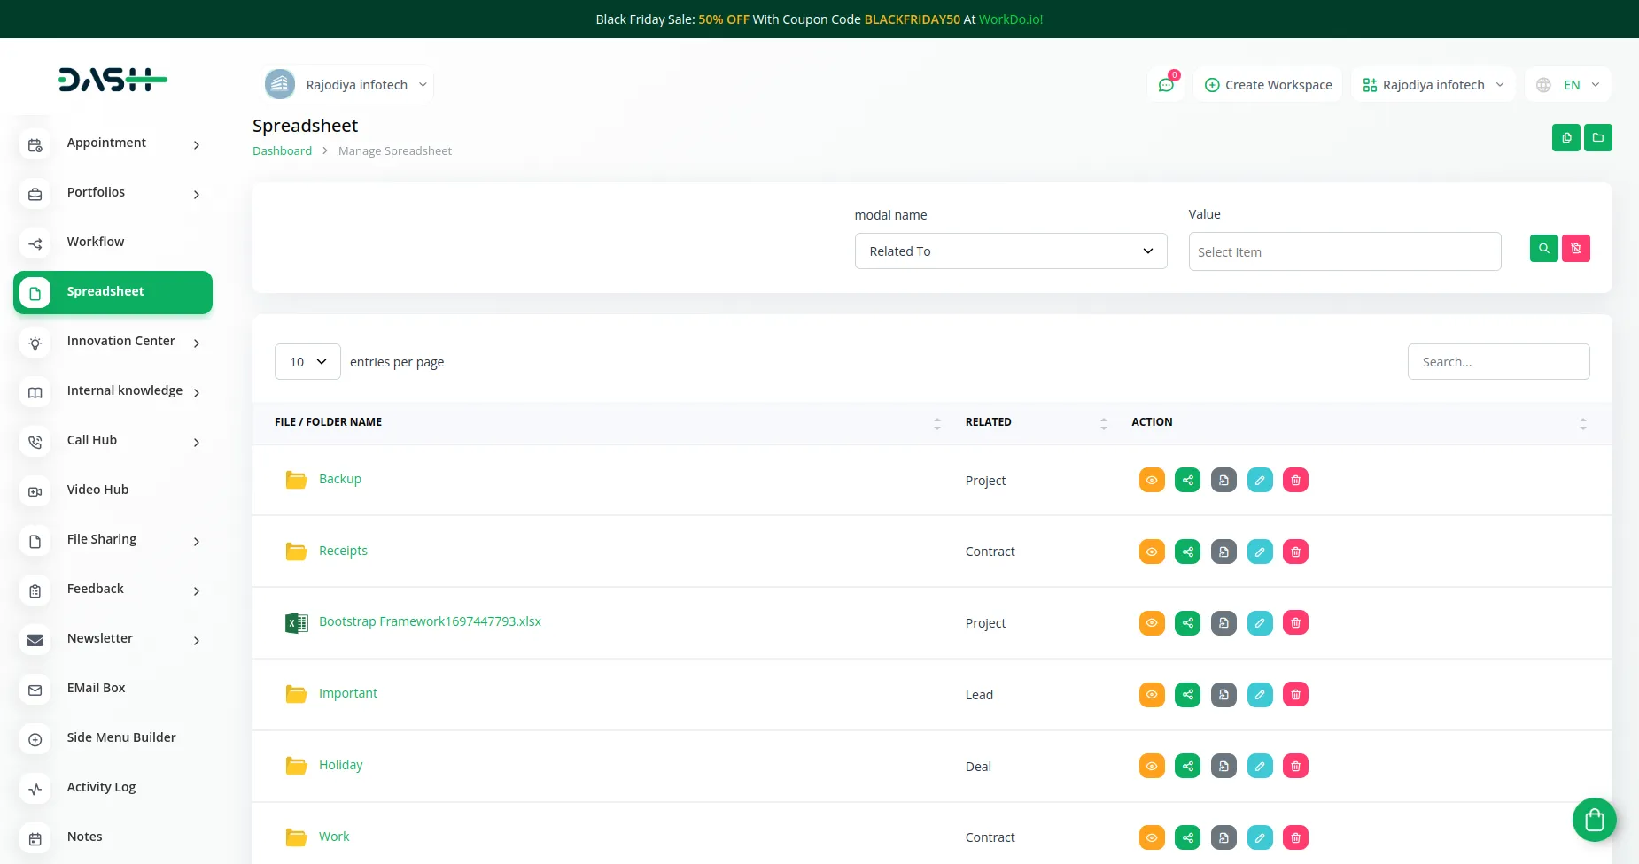View the Bootstrap Framework xlsx file
The width and height of the screenshot is (1639, 864).
pos(1152,623)
